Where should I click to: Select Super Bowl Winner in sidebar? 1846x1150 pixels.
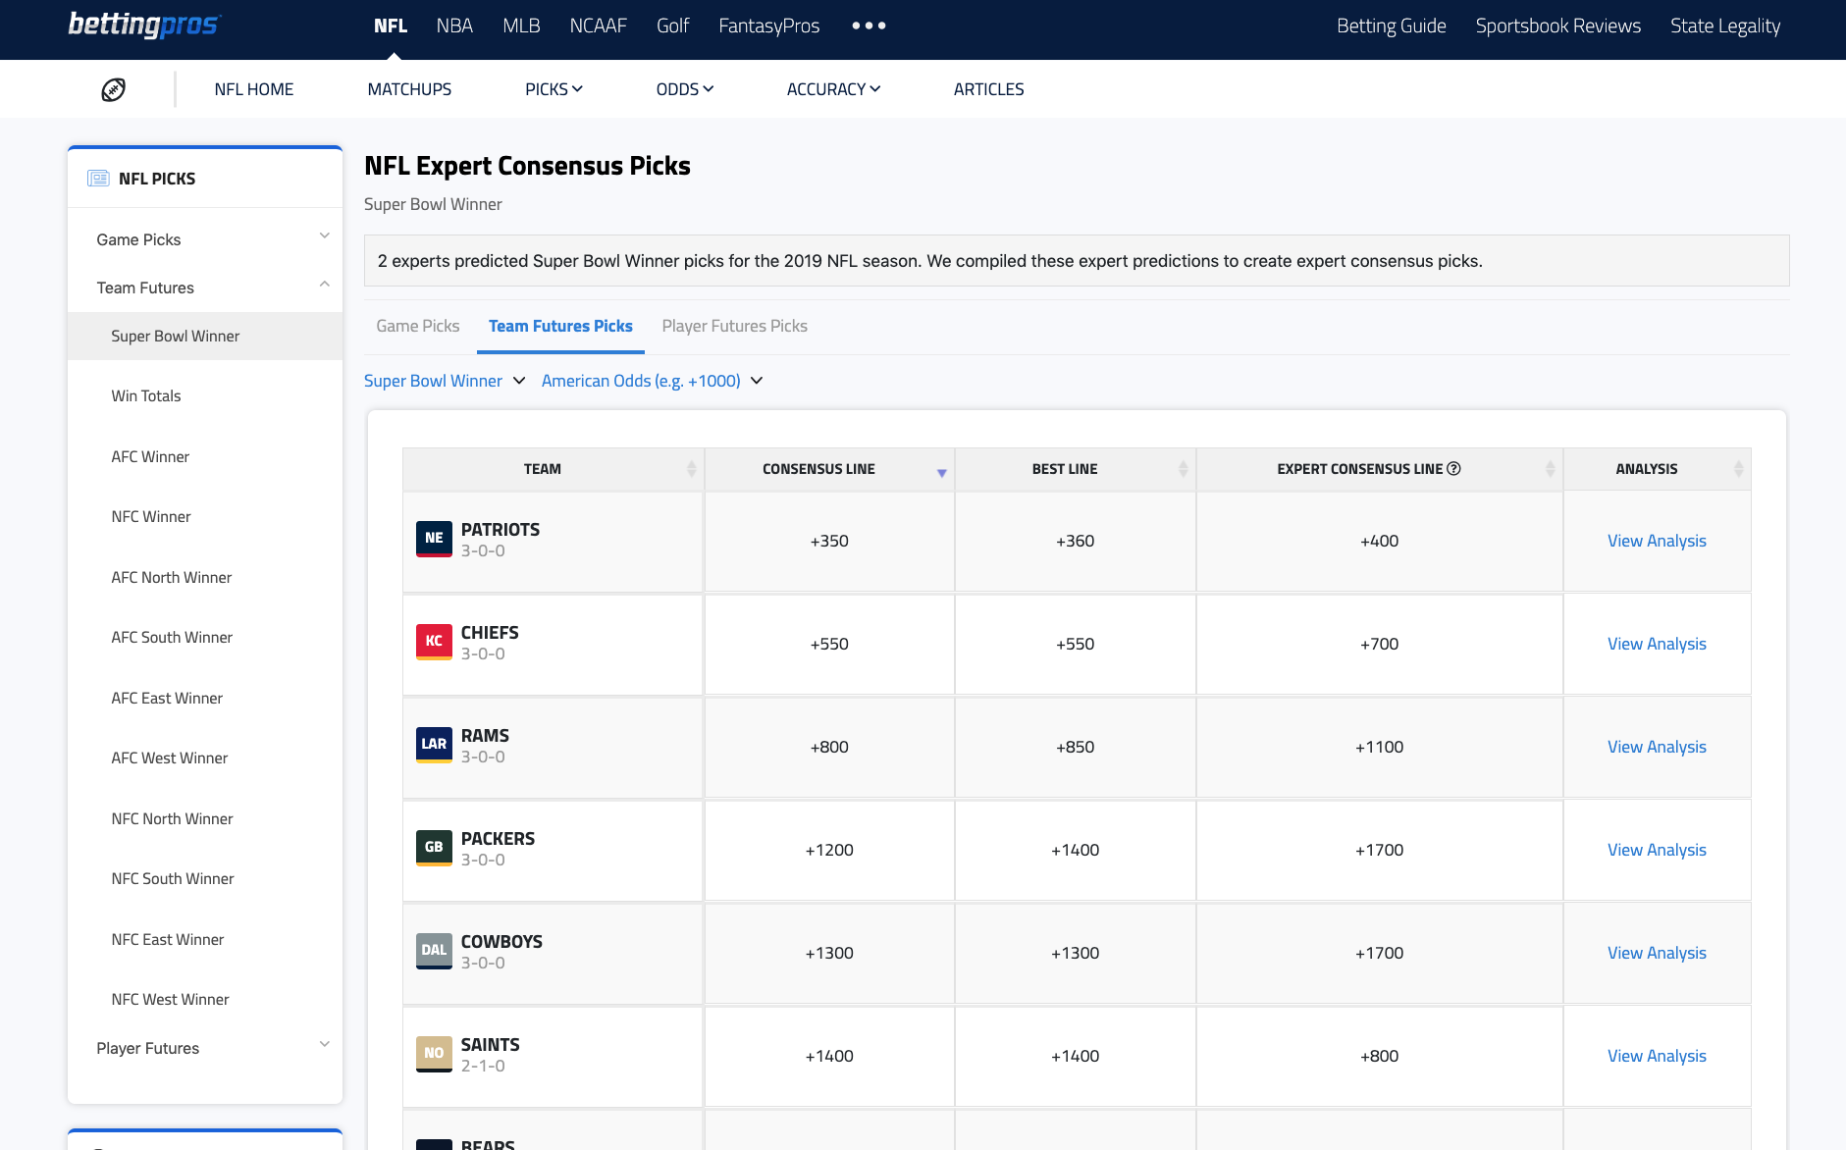(205, 336)
